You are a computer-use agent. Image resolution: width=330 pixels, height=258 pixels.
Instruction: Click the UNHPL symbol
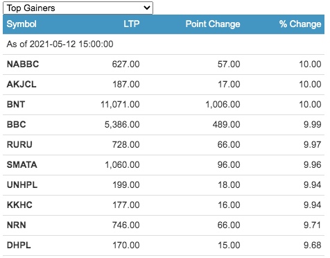point(22,185)
